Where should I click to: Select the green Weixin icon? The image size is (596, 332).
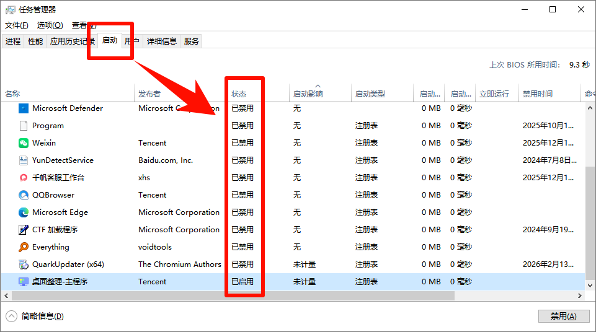24,143
